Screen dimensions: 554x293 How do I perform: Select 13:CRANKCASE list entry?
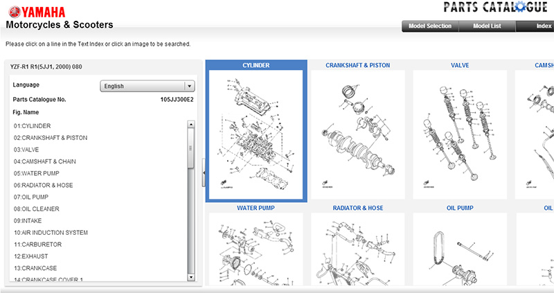[x=35, y=268]
